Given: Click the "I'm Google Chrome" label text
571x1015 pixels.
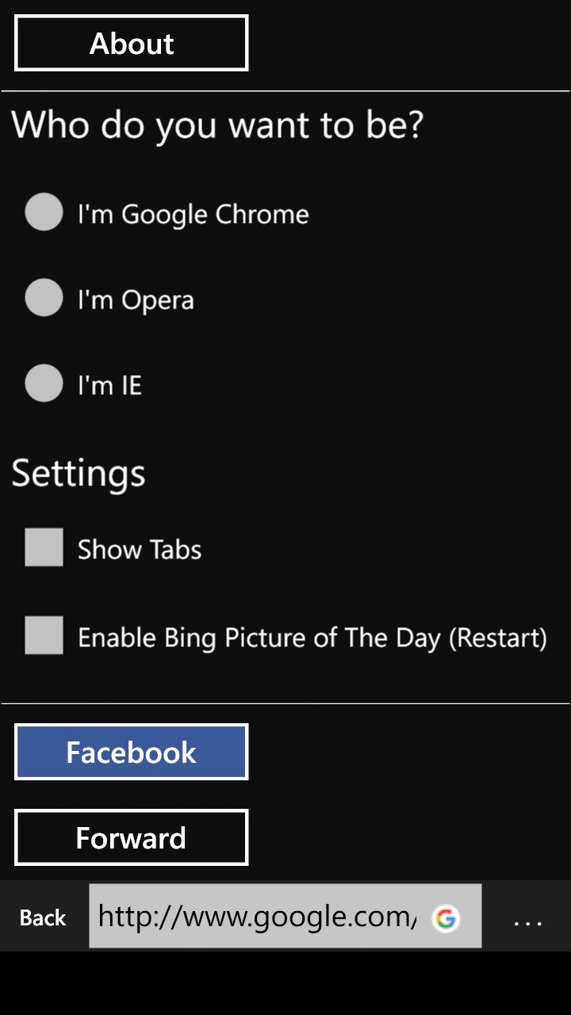Looking at the screenshot, I should pos(193,214).
